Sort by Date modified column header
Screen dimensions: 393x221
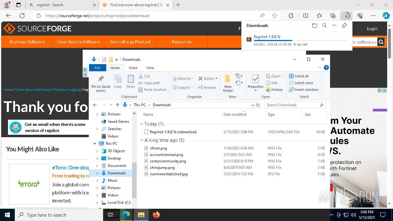click(x=243, y=114)
